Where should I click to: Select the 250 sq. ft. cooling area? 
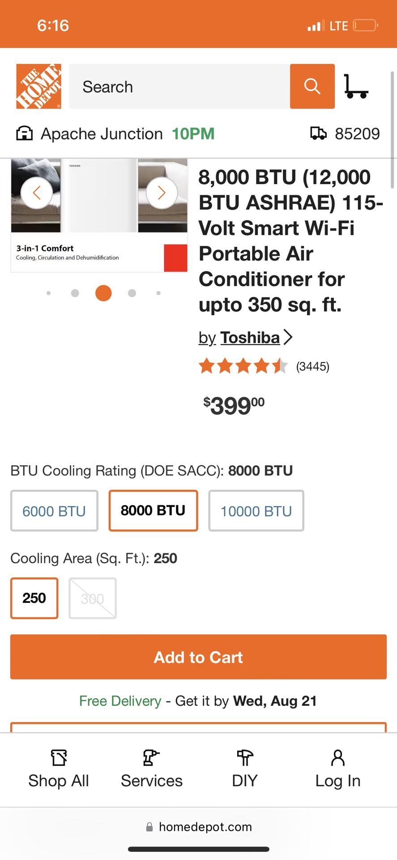(34, 598)
